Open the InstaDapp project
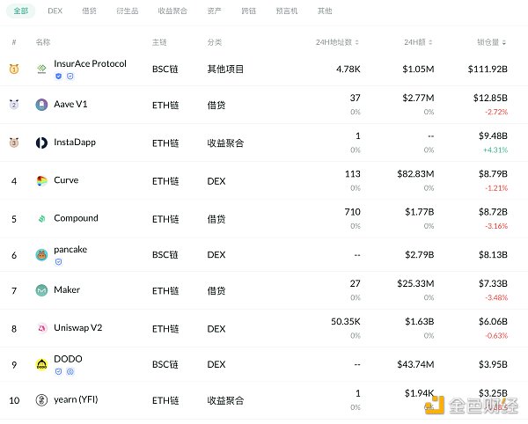528x424 pixels. pos(75,143)
